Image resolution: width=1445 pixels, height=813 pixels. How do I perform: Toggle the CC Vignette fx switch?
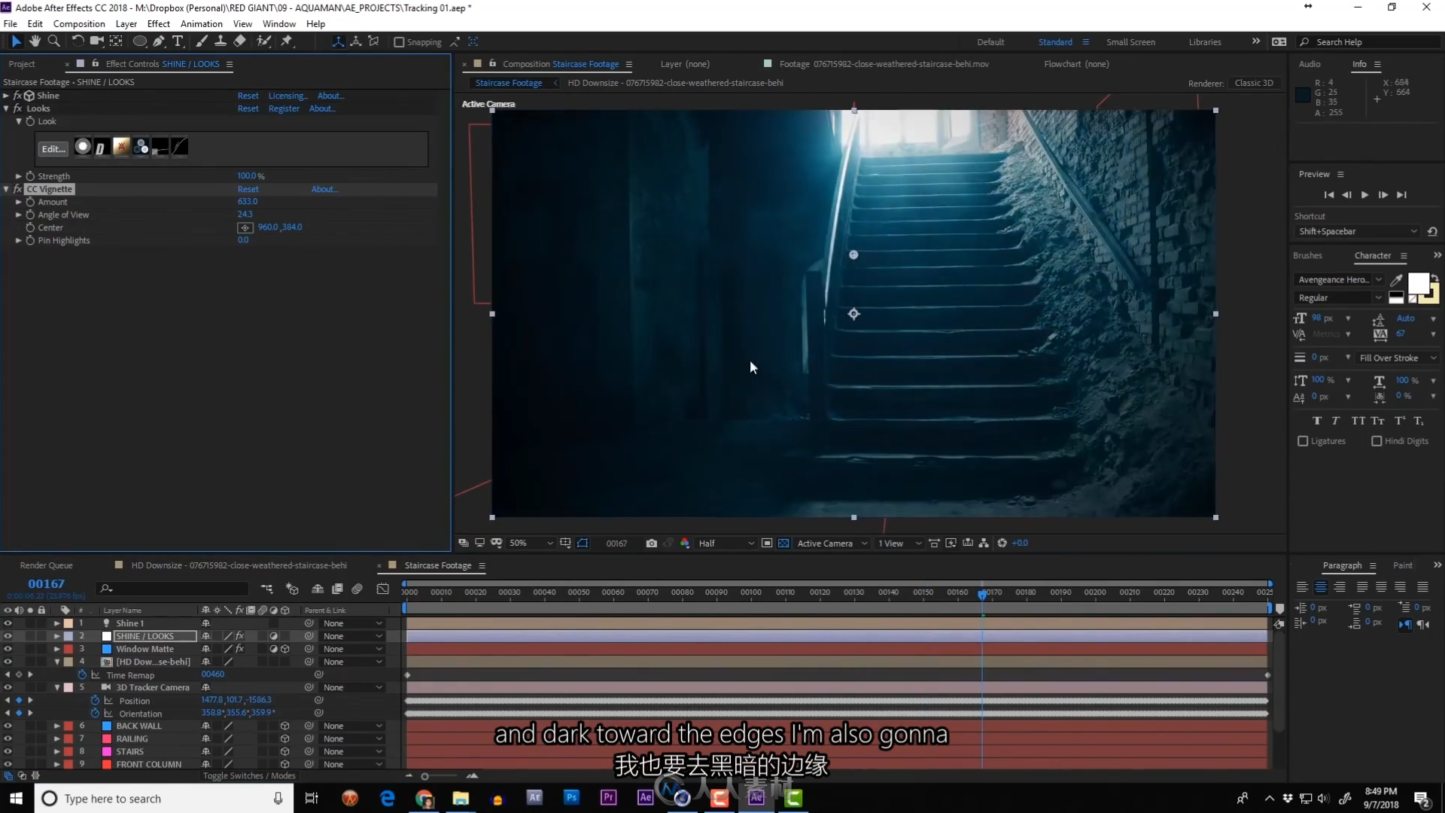(x=17, y=189)
